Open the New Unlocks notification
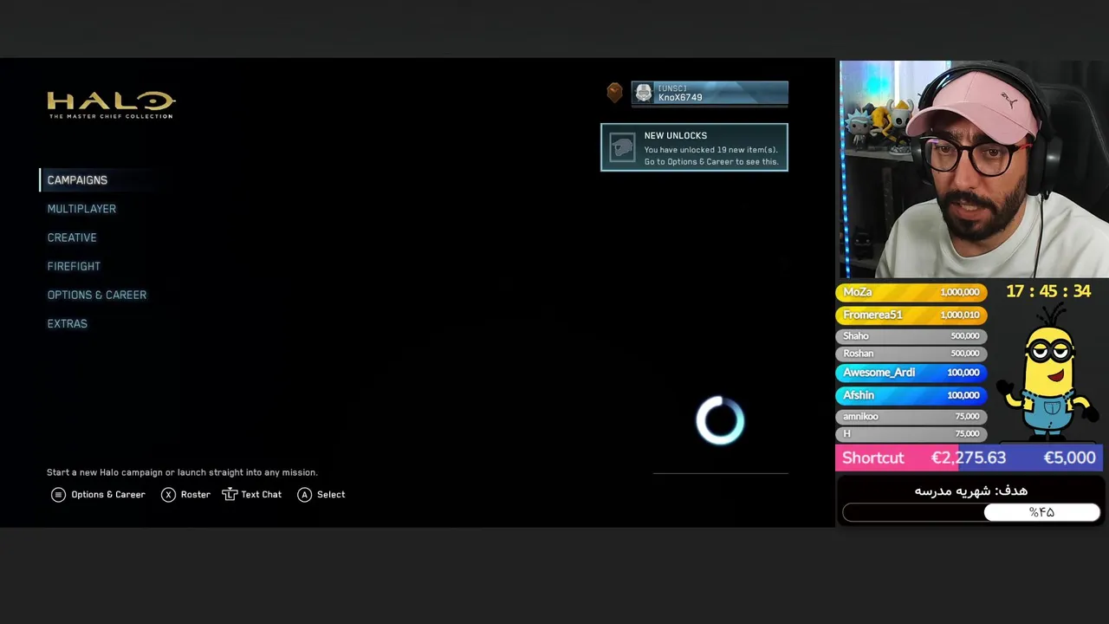1109x624 pixels. point(694,147)
